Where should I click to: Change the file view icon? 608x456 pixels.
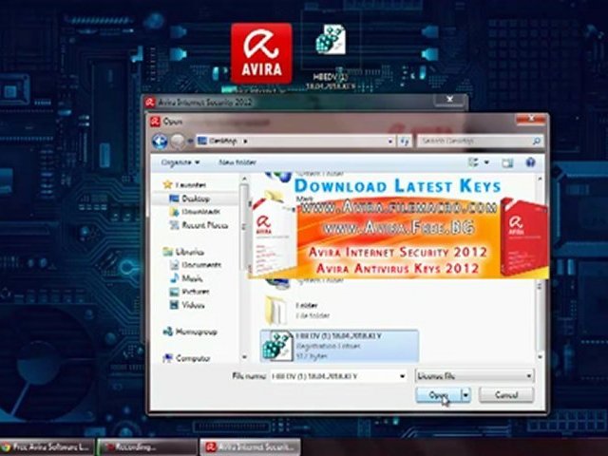(x=473, y=162)
